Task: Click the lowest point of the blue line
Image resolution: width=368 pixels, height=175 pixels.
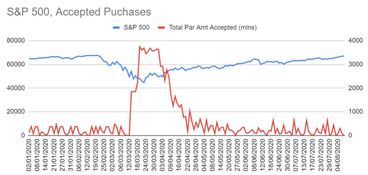Action: 144,82
